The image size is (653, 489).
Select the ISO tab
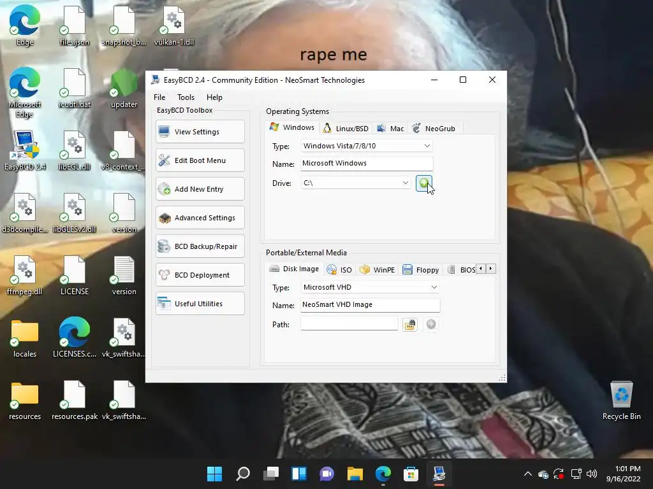[x=339, y=270]
